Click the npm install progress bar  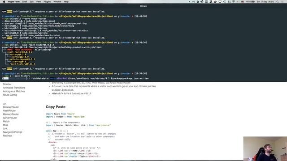(x=15, y=79)
